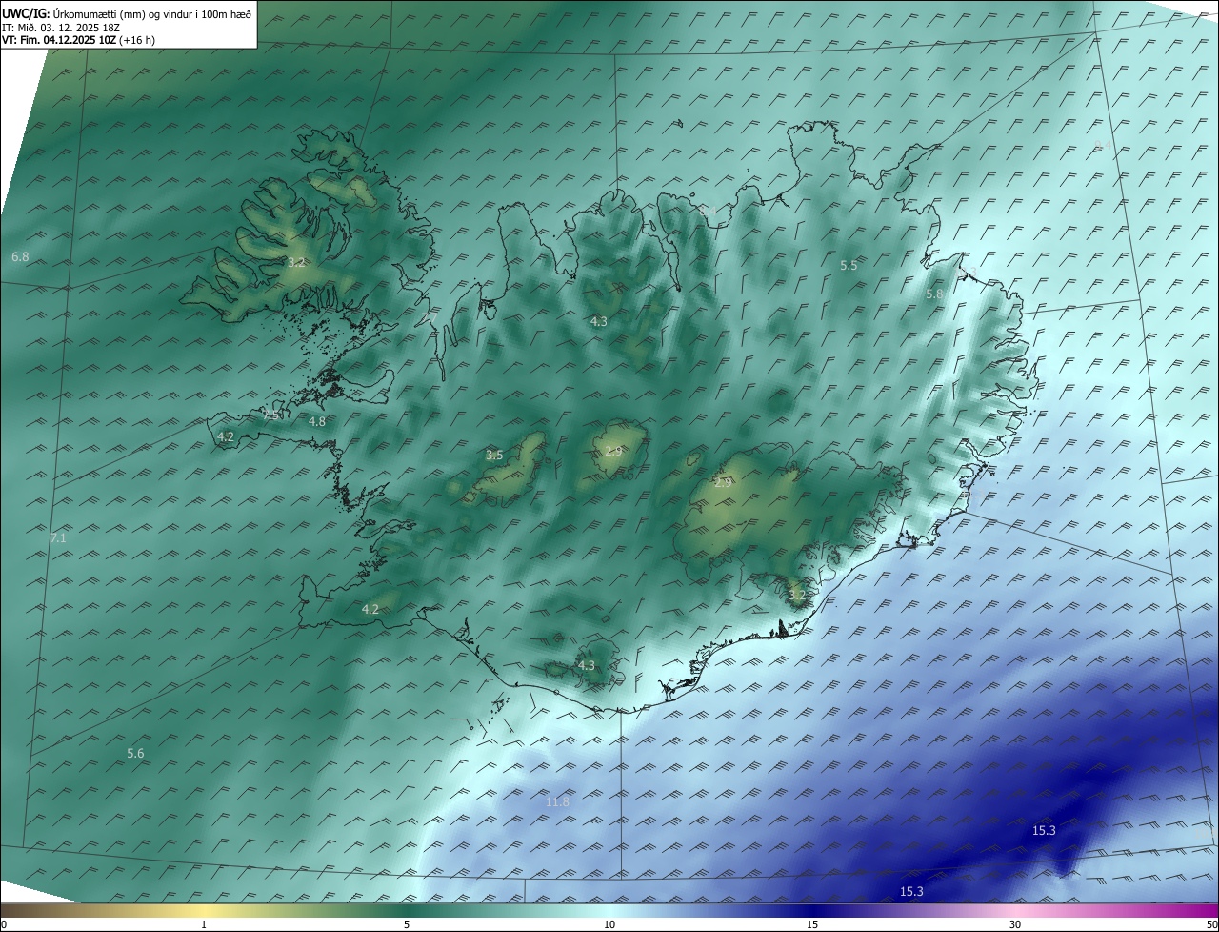Click the 6.8 value label off the west coast
Image resolution: width=1219 pixels, height=932 pixels.
coord(20,257)
